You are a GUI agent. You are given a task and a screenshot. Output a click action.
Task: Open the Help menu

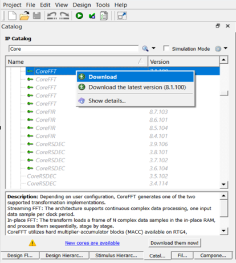click(x=121, y=5)
